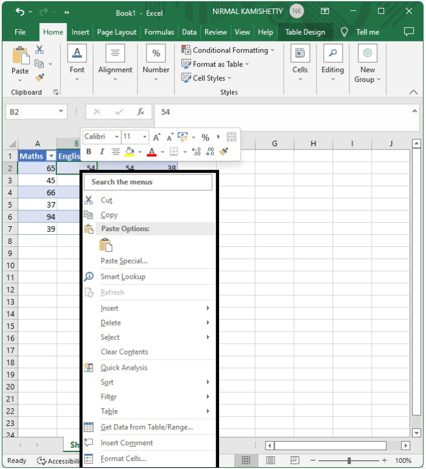Switch to Normal view in status bar

pyautogui.click(x=246, y=460)
